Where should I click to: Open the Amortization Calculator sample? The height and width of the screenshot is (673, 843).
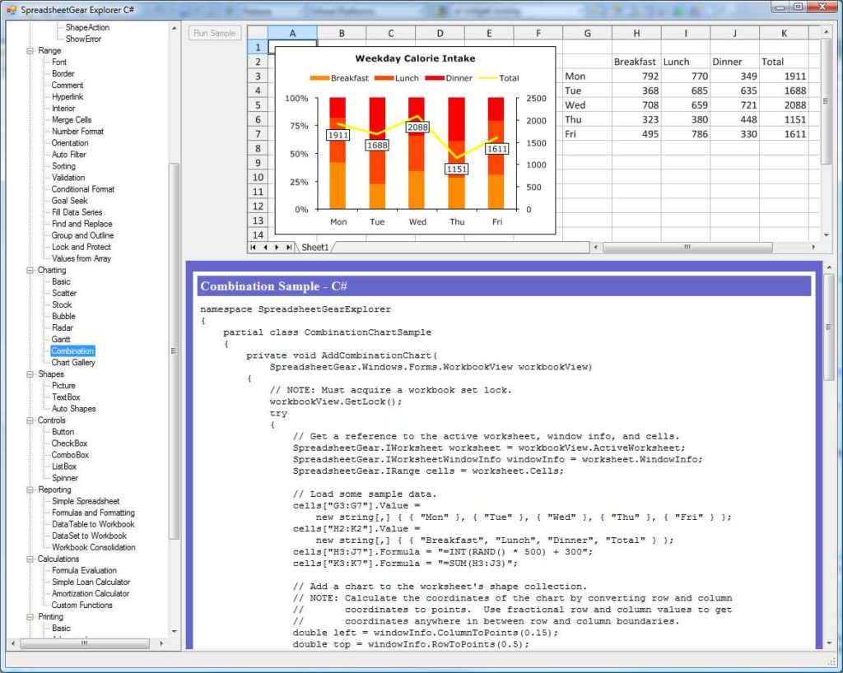click(x=91, y=593)
